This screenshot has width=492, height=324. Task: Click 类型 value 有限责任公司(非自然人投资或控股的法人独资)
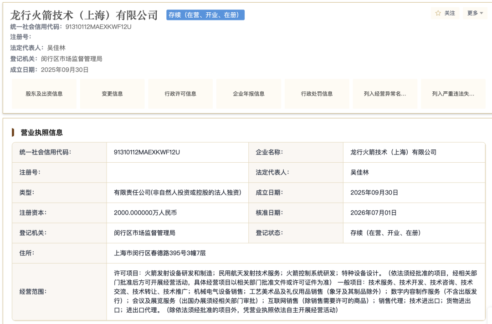click(x=178, y=193)
